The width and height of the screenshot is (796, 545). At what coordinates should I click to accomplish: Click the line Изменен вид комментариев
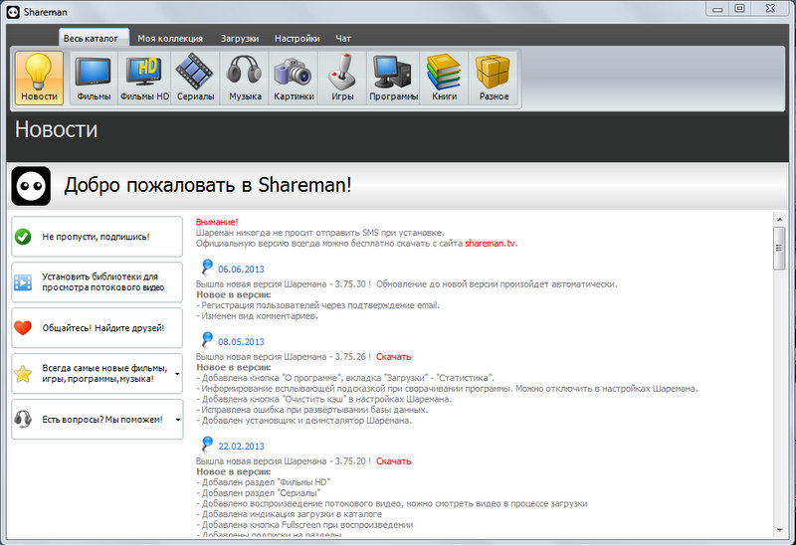(257, 316)
